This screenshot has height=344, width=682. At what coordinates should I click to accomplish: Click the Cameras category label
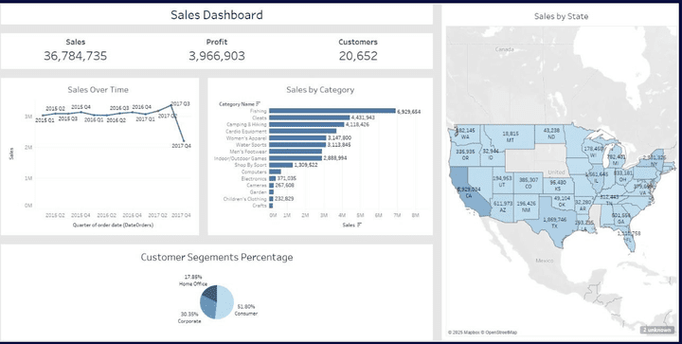[257, 185]
